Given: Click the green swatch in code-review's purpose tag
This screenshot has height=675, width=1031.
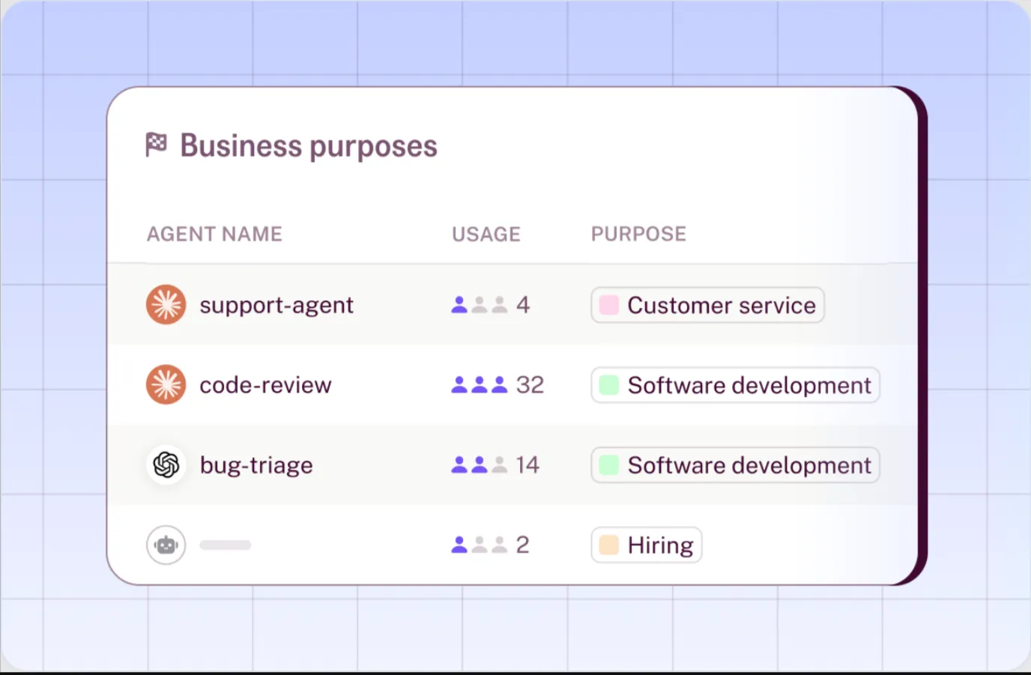Looking at the screenshot, I should [x=609, y=385].
